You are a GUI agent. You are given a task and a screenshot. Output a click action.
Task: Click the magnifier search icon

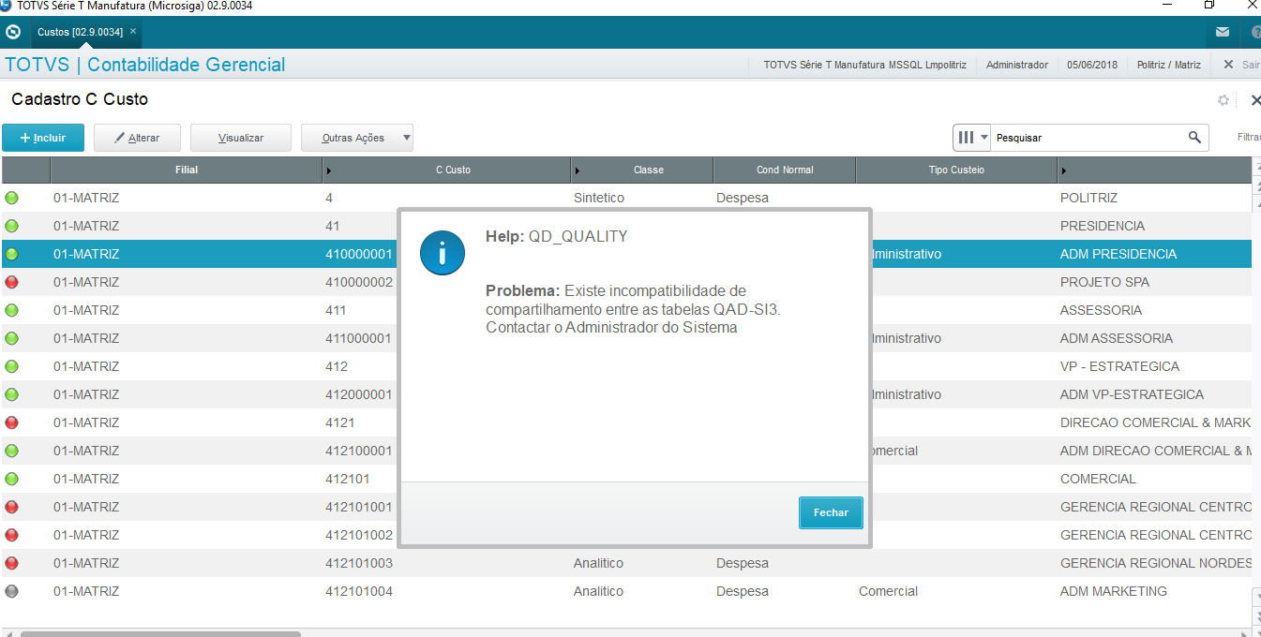(1194, 137)
